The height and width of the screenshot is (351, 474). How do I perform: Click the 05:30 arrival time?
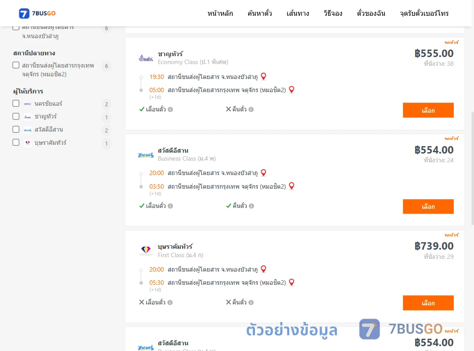point(157,283)
